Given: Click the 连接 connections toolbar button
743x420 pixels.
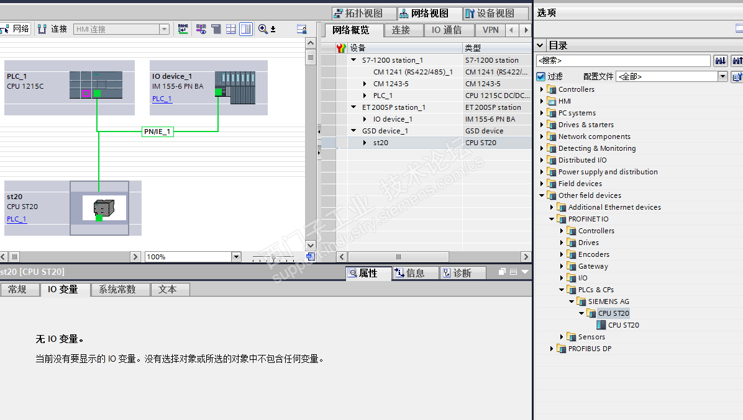Looking at the screenshot, I should 53,29.
